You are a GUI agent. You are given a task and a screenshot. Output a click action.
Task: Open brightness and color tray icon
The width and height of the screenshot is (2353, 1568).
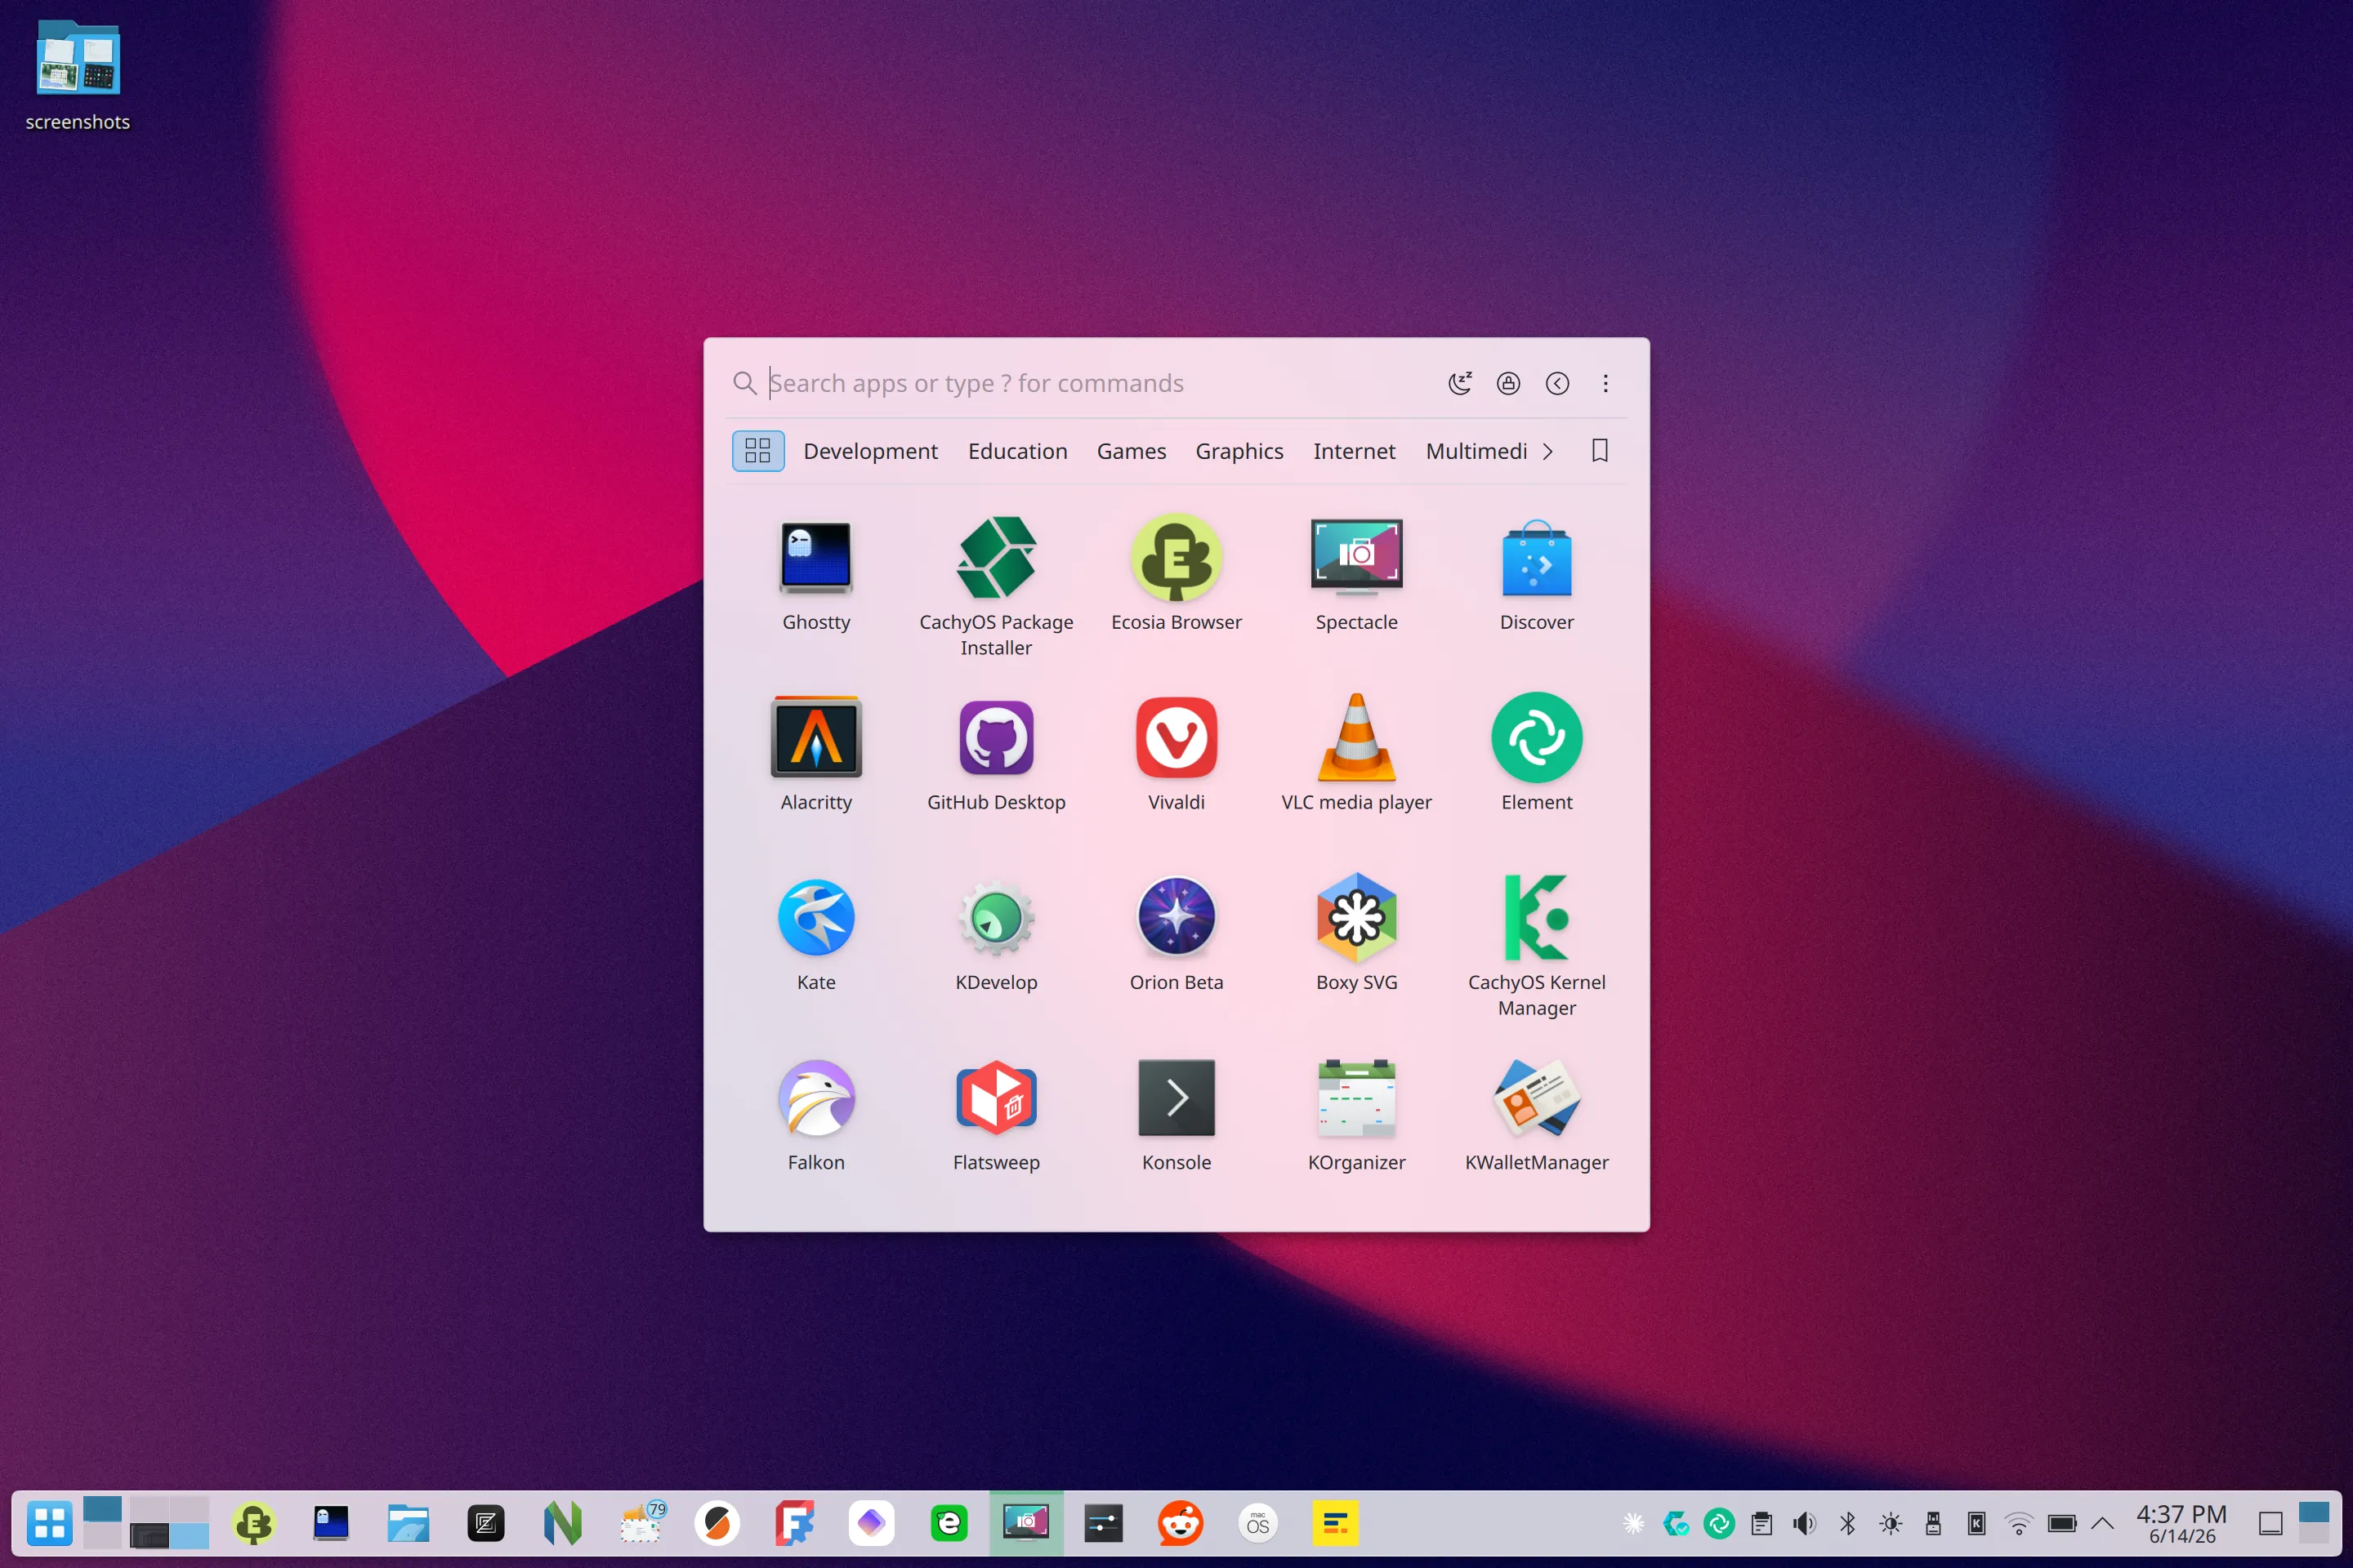point(1890,1523)
